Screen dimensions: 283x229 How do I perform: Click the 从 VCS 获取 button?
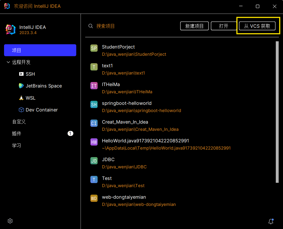(x=257, y=26)
